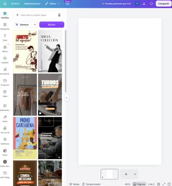Go to Canva home icon
The height and width of the screenshot is (186, 172).
[x=5, y=4]
